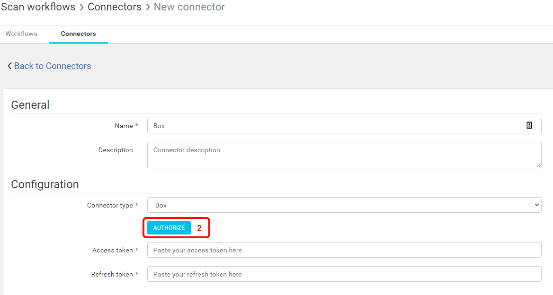Screen dimensions: 553x295
Task: Follow the Back to Connectors link
Action: coord(52,66)
